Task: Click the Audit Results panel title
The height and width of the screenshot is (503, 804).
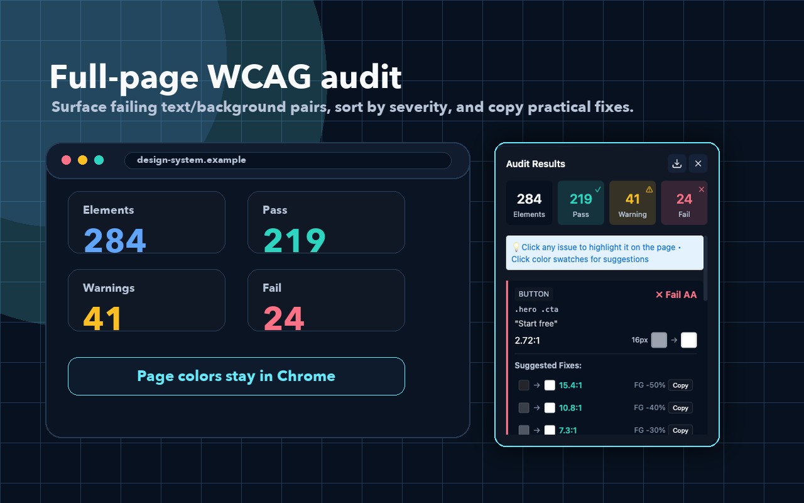Action: (x=536, y=164)
